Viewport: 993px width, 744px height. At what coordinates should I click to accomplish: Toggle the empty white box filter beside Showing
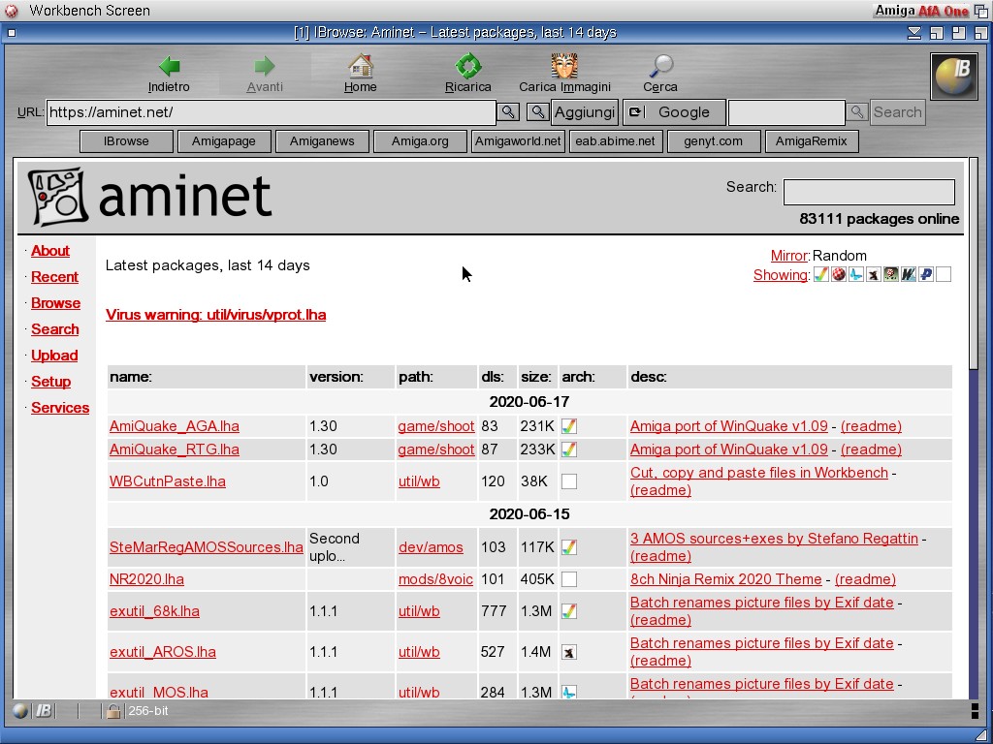944,275
